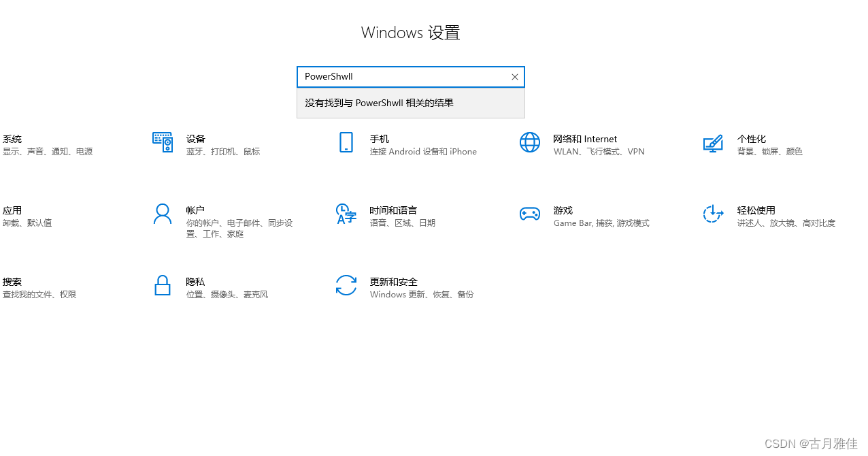Open the 隐私 lock icon
Screen dimensions: 868x456
[x=163, y=285]
